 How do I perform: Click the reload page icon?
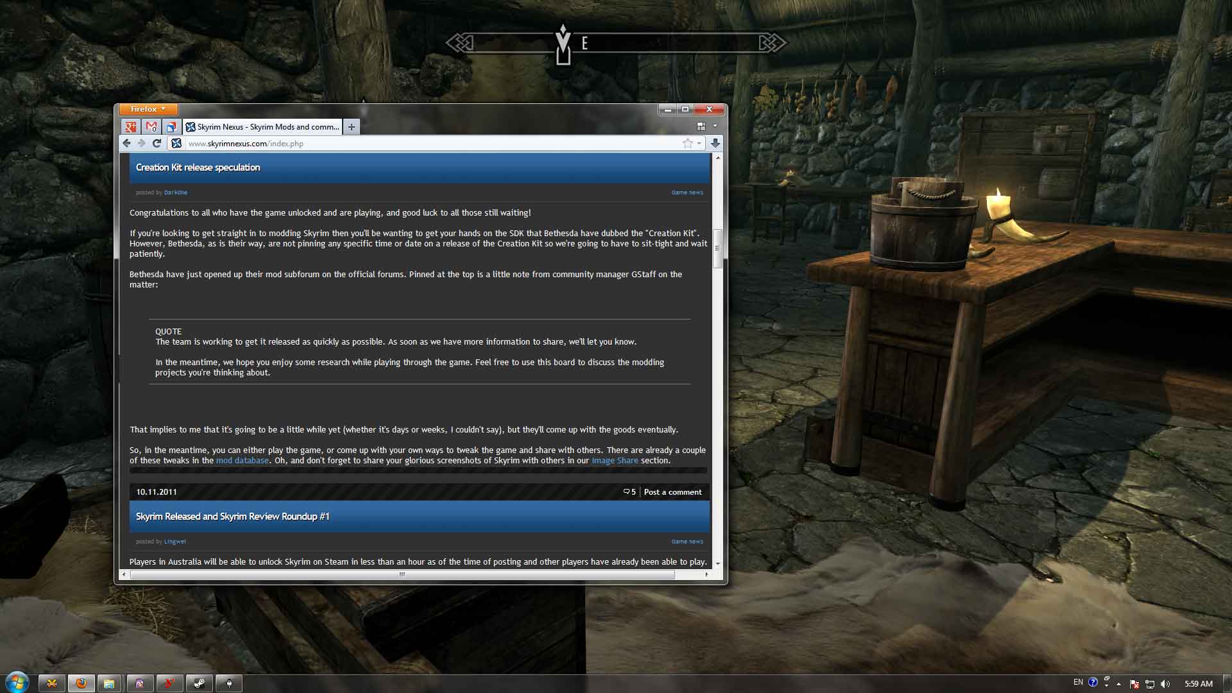[x=157, y=144]
